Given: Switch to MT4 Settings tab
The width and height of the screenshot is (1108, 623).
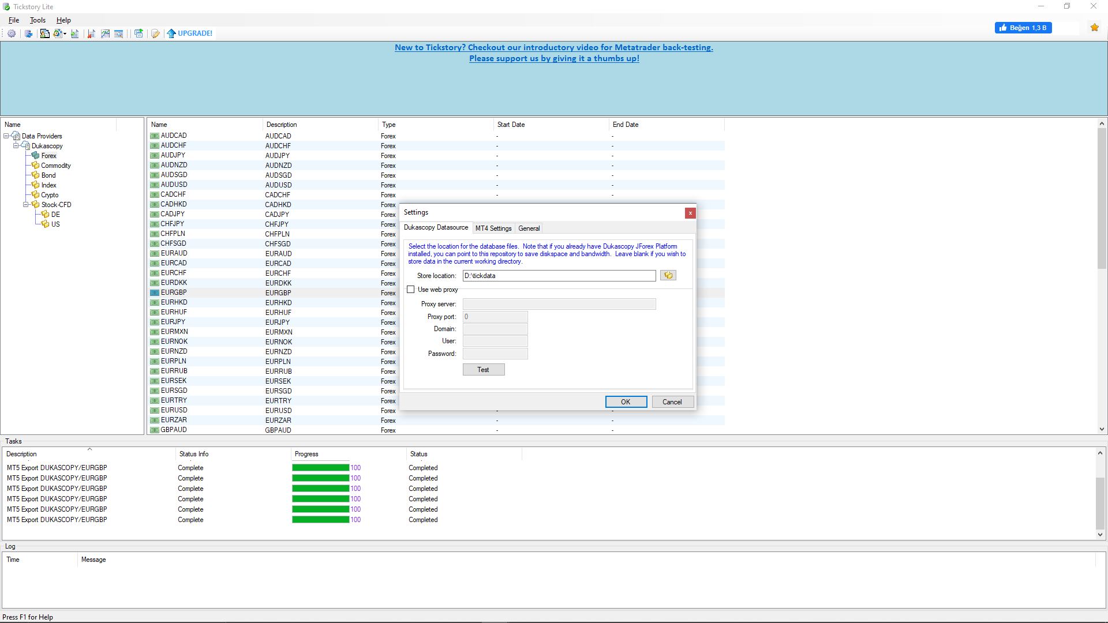Looking at the screenshot, I should 493,228.
